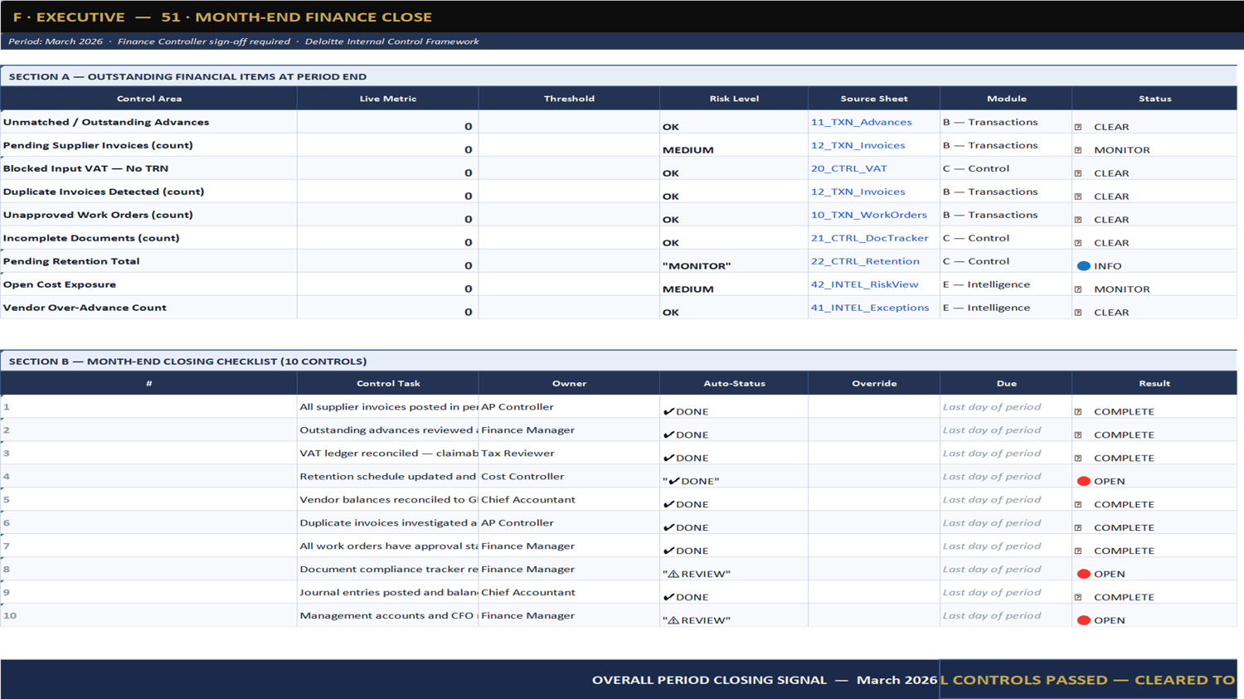Image resolution: width=1244 pixels, height=699 pixels.
Task: Click the CLEAR status icon for Duplicate Invoices Detected
Action: coord(1078,197)
